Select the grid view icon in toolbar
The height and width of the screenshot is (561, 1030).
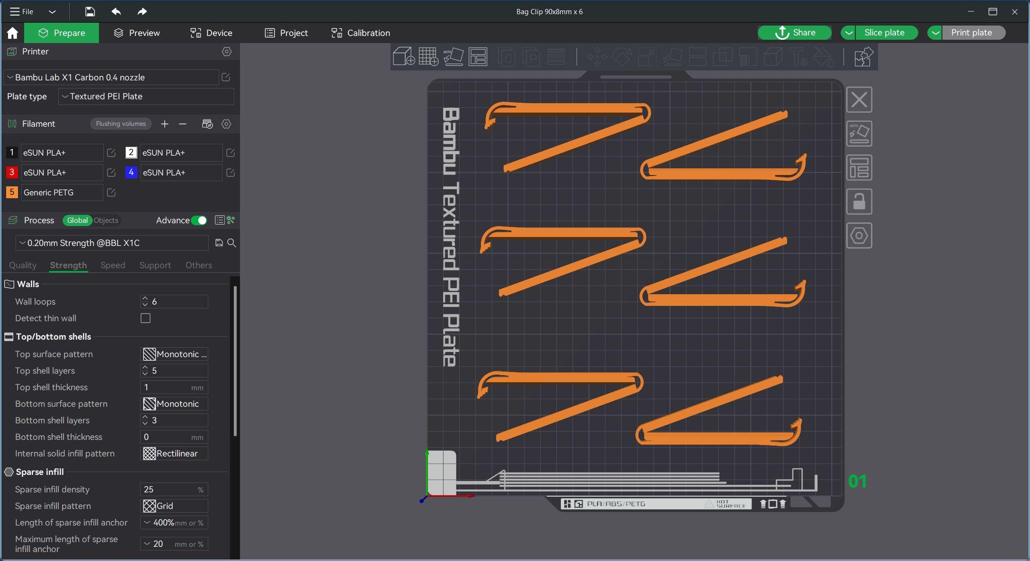click(428, 57)
